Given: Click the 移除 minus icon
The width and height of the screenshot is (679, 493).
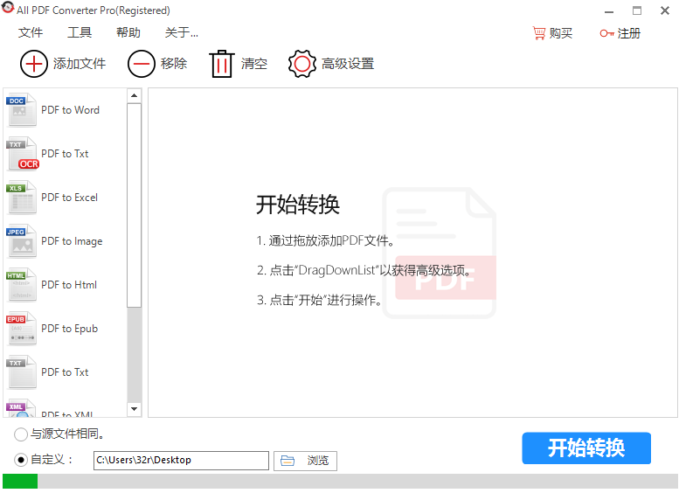Looking at the screenshot, I should [x=141, y=64].
